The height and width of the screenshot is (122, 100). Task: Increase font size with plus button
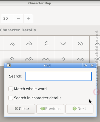28,19
